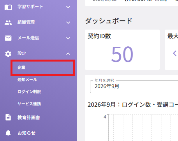Screen dimensions: 178x141
Task: Open the サービス連携 settings item
Action: pyautogui.click(x=29, y=104)
